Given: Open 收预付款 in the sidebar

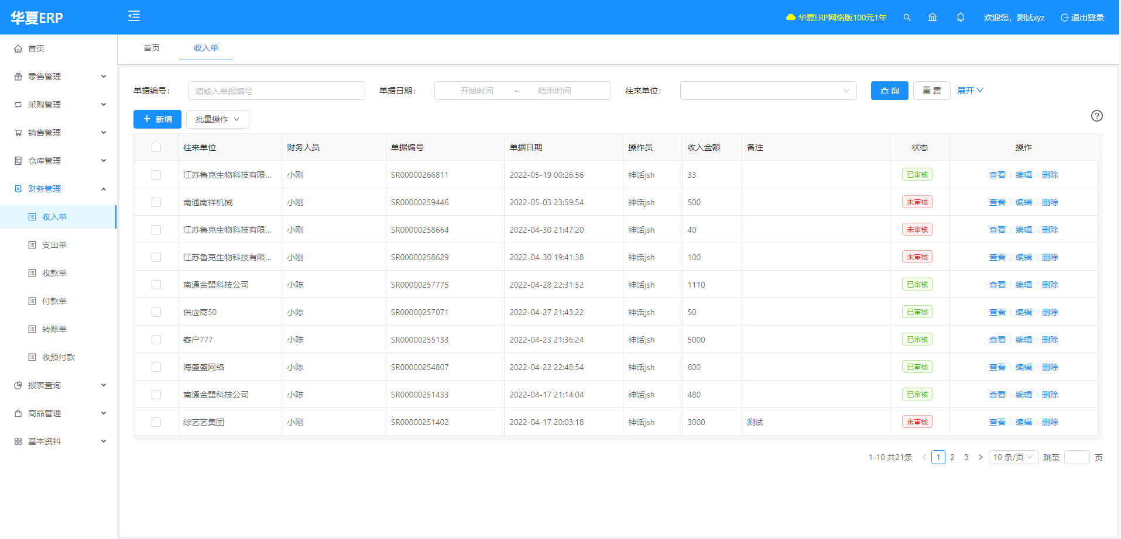Looking at the screenshot, I should click(58, 357).
